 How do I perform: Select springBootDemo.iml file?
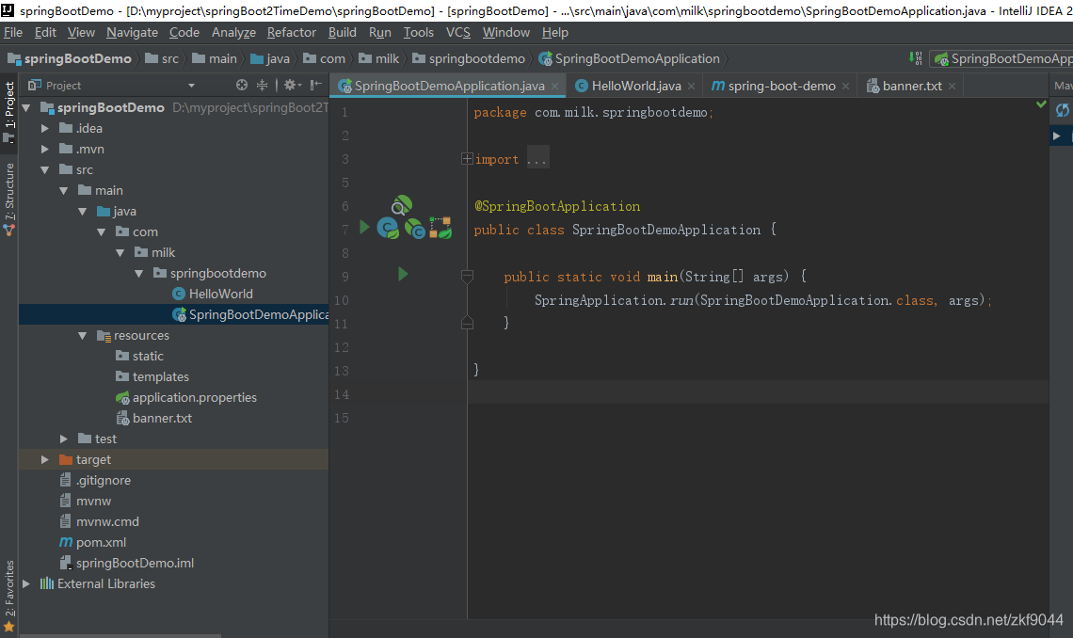coord(127,564)
